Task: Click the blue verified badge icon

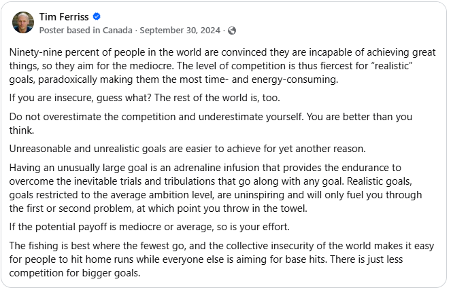Action: 97,17
